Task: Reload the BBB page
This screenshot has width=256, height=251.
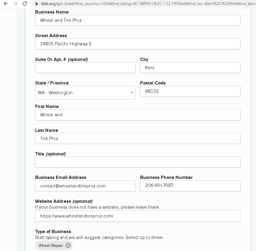Action: coord(25,4)
